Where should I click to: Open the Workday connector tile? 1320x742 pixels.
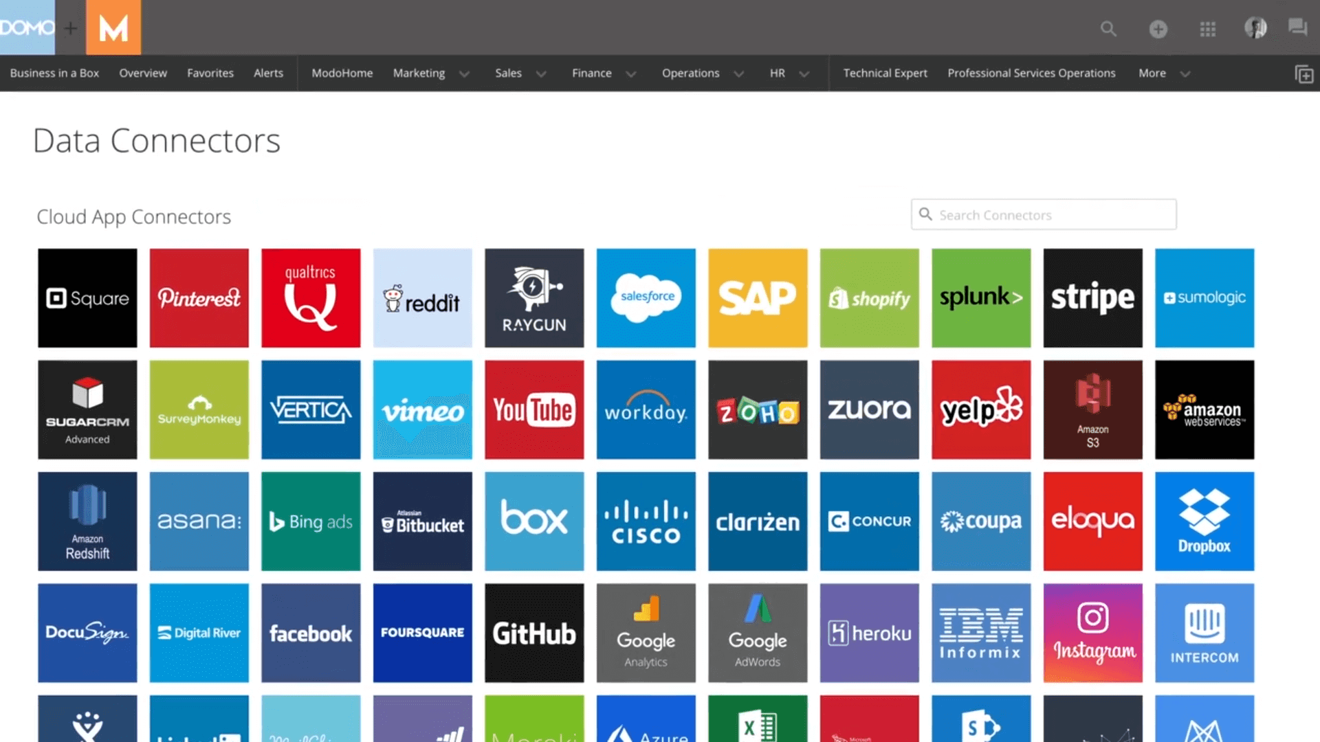coord(646,409)
